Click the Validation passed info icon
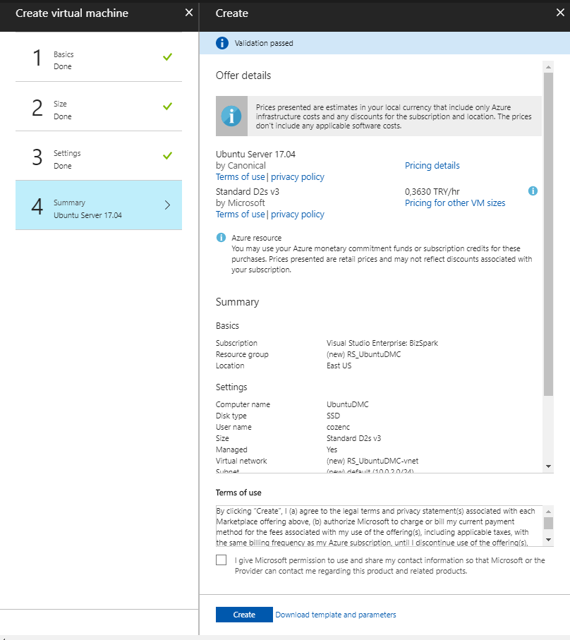This screenshot has height=640, width=570. pyautogui.click(x=222, y=43)
